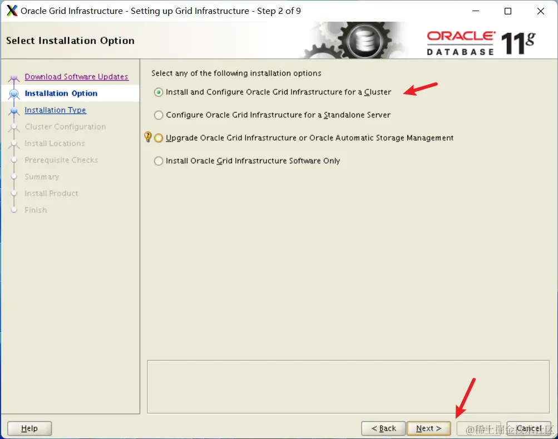Open Download Software Updates step link
The width and height of the screenshot is (558, 439).
point(77,77)
